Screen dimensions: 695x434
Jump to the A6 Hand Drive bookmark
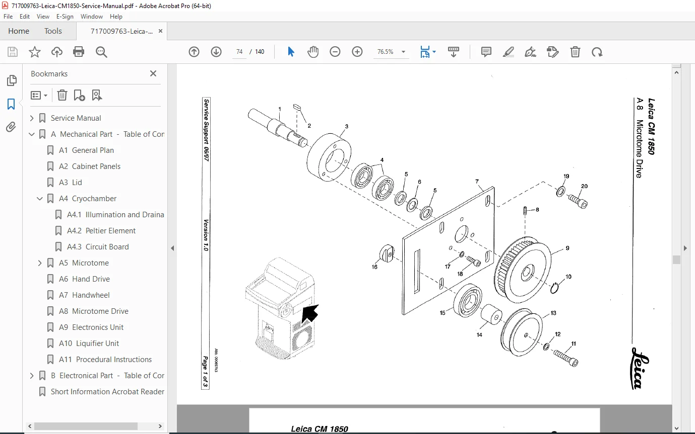coord(84,279)
